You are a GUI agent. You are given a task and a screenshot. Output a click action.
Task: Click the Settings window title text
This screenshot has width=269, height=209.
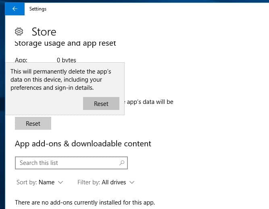click(x=38, y=9)
